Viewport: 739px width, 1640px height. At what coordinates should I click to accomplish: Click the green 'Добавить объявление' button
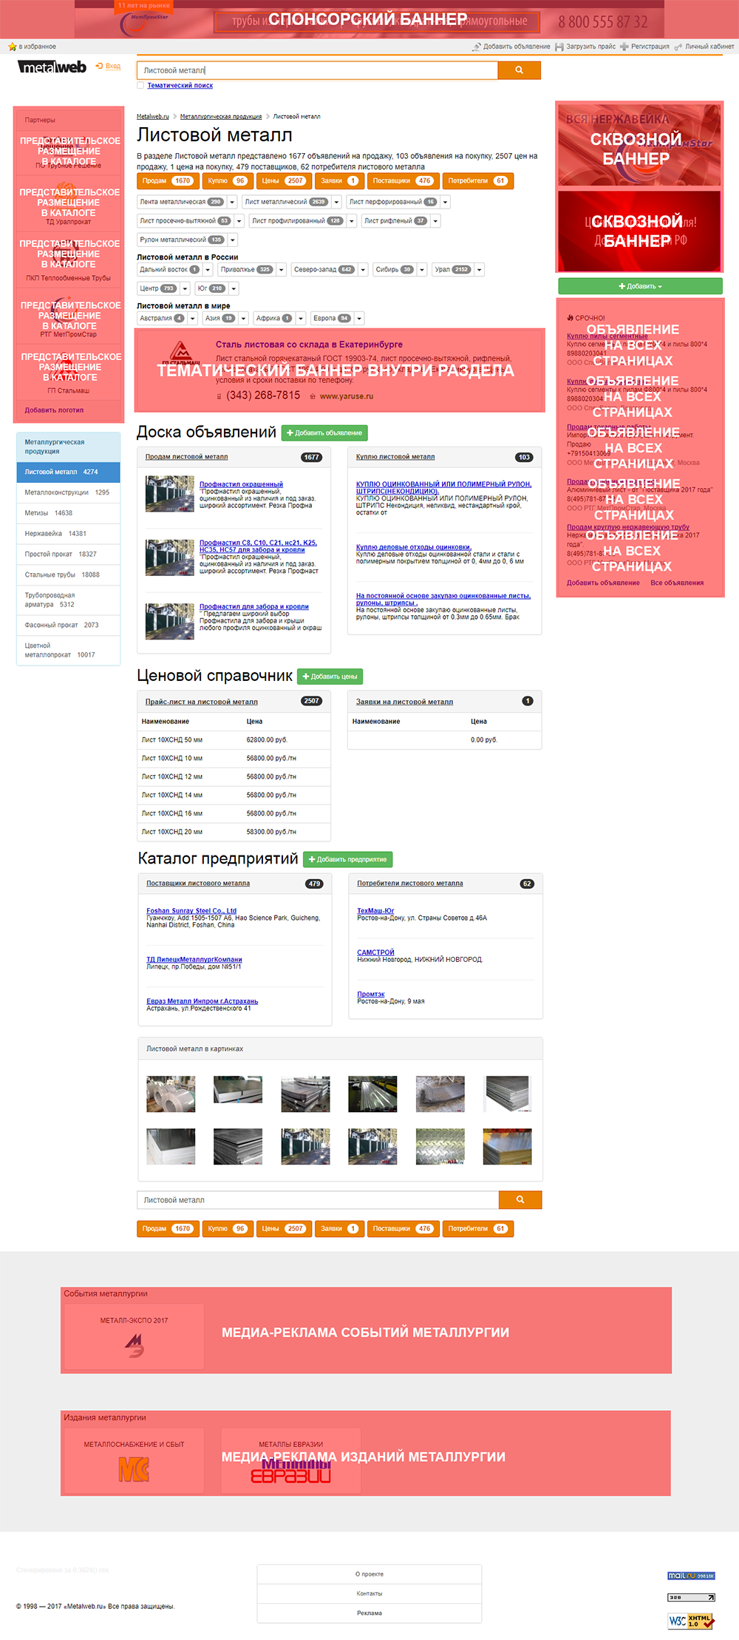[324, 433]
